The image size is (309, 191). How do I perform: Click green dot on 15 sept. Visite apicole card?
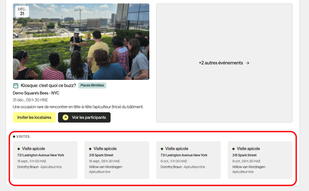19,149
